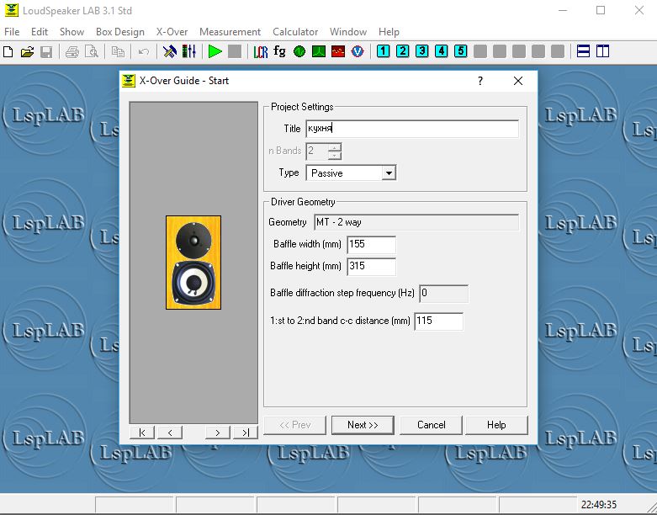Create a new project with the New icon

(8, 51)
